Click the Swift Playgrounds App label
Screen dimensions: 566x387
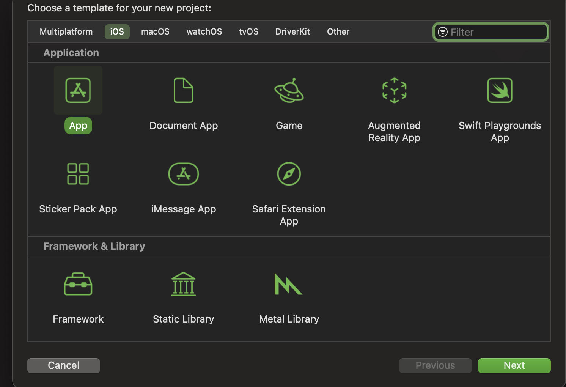point(500,132)
